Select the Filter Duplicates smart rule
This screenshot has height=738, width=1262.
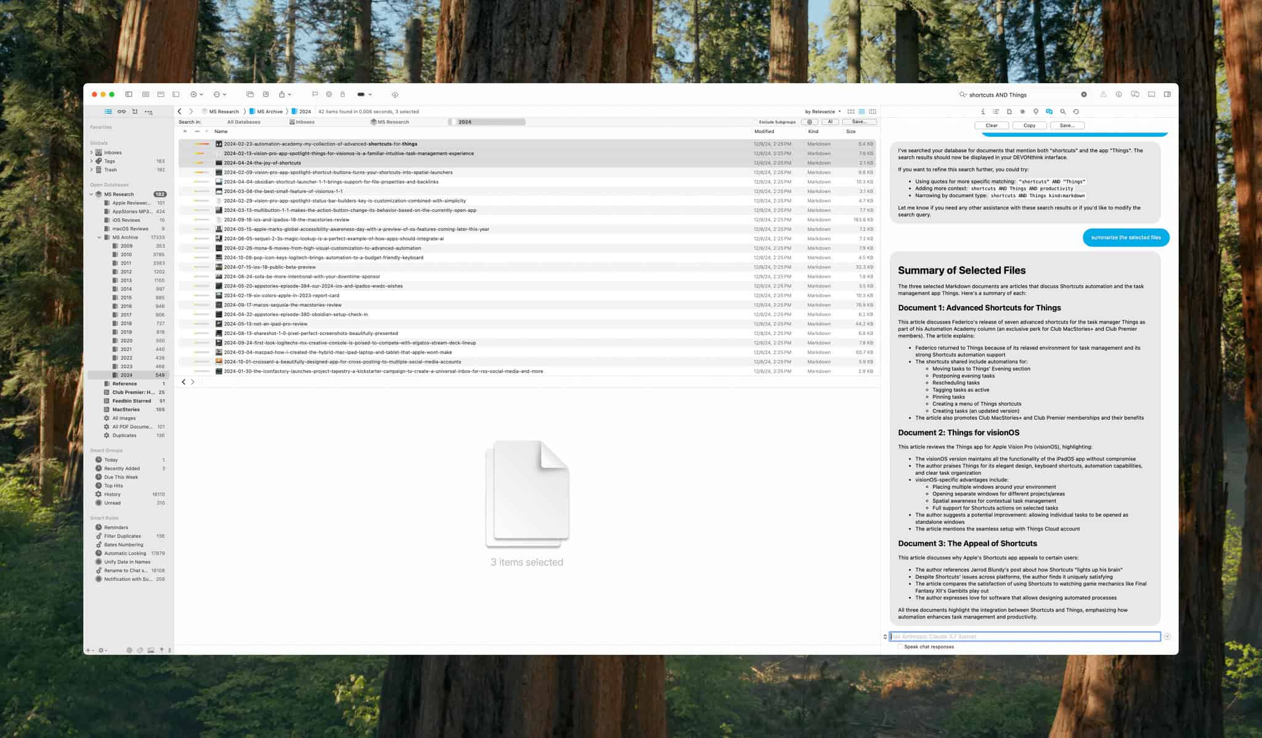129,537
